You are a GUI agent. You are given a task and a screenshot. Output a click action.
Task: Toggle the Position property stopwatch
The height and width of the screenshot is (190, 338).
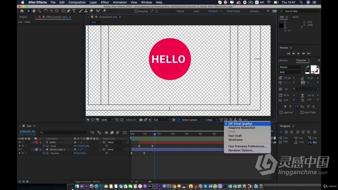click(44, 153)
